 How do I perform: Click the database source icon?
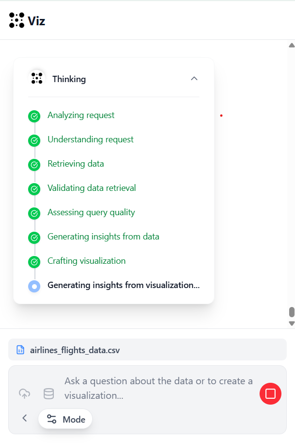coord(49,393)
